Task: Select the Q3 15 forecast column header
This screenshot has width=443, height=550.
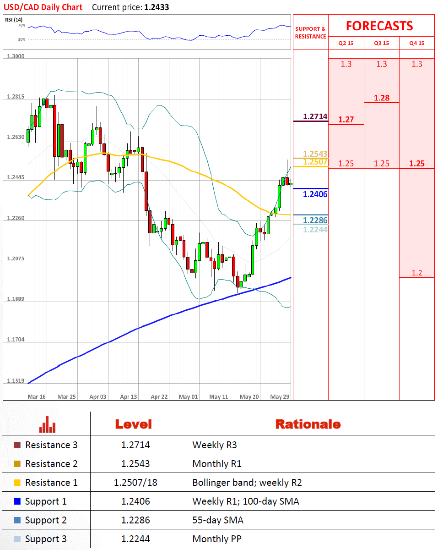Action: pyautogui.click(x=382, y=43)
